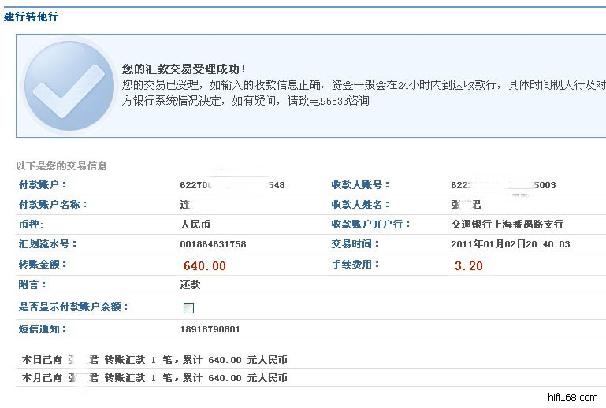Image resolution: width=606 pixels, height=408 pixels.
Task: Click the transaction time 2011年01月02日20:40:03
Action: tap(510, 244)
